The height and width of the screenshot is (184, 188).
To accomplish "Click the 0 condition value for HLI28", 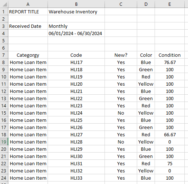I will 169,142.
